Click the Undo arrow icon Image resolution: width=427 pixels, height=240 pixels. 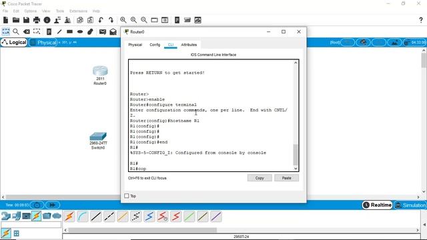[101, 20]
